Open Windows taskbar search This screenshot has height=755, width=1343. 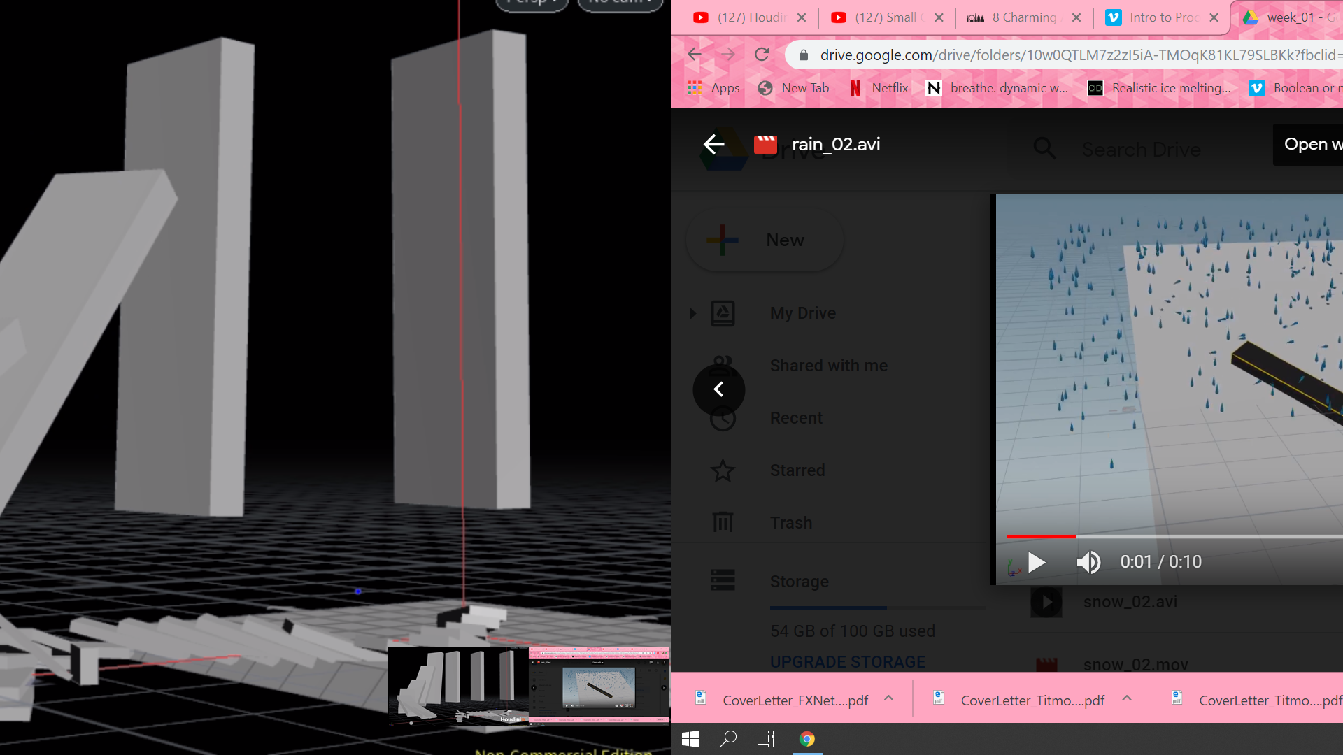click(728, 739)
